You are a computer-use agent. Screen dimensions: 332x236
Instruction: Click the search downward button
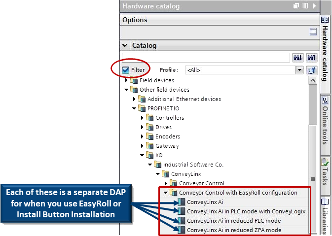point(298,58)
